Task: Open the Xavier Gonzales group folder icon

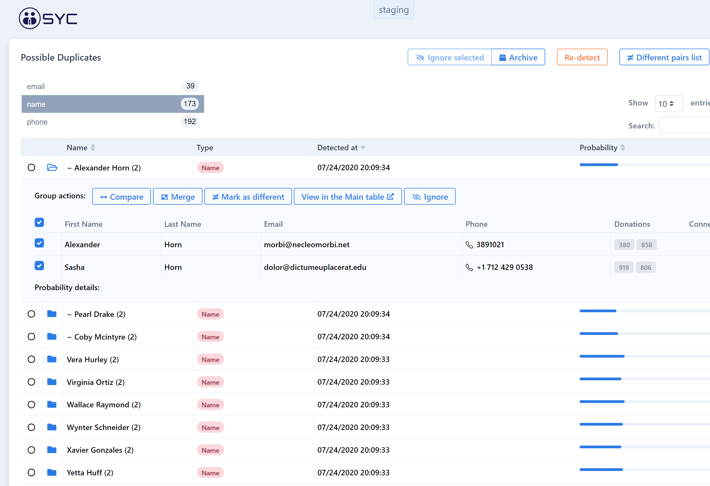Action: click(52, 450)
